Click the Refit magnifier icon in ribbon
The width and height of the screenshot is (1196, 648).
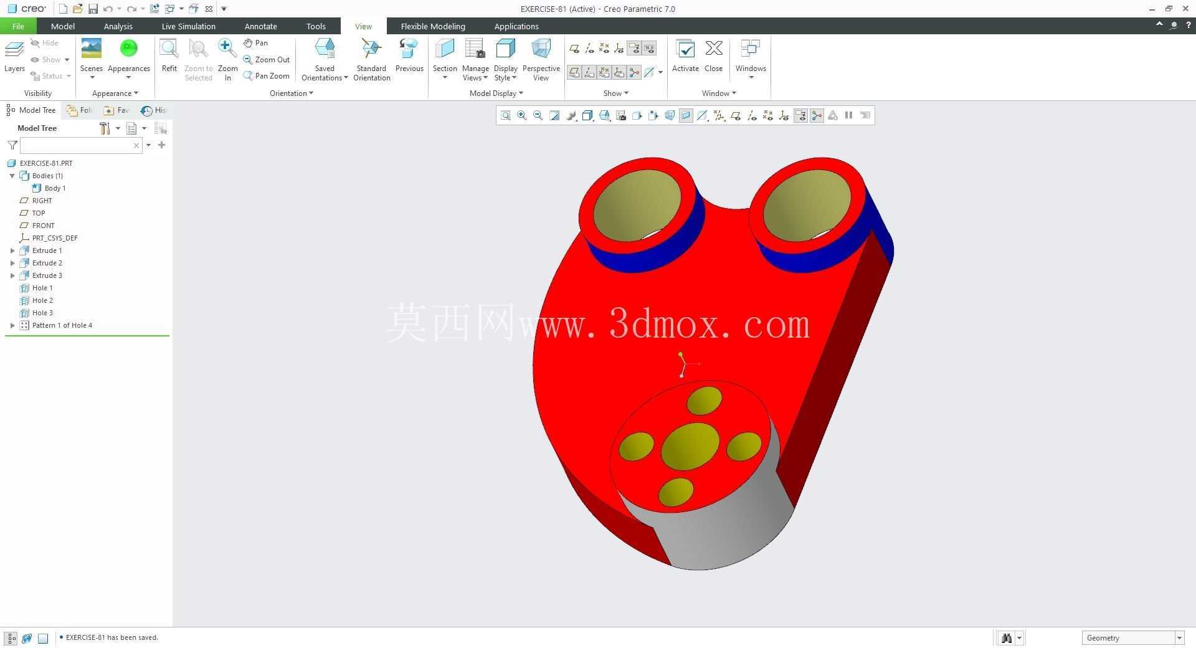click(x=169, y=49)
